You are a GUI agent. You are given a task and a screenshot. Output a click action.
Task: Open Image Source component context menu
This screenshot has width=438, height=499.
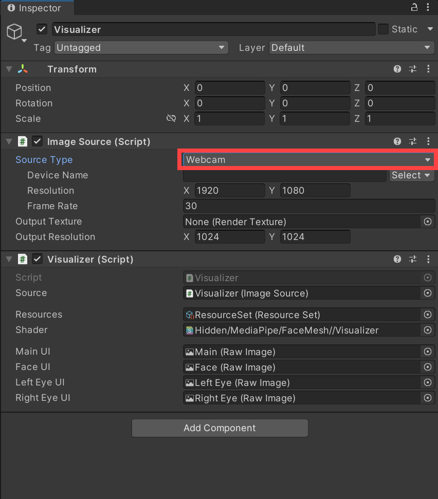click(428, 141)
